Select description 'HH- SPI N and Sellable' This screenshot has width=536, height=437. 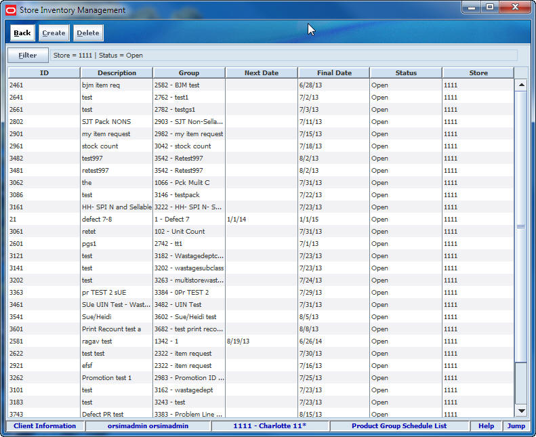coord(117,207)
